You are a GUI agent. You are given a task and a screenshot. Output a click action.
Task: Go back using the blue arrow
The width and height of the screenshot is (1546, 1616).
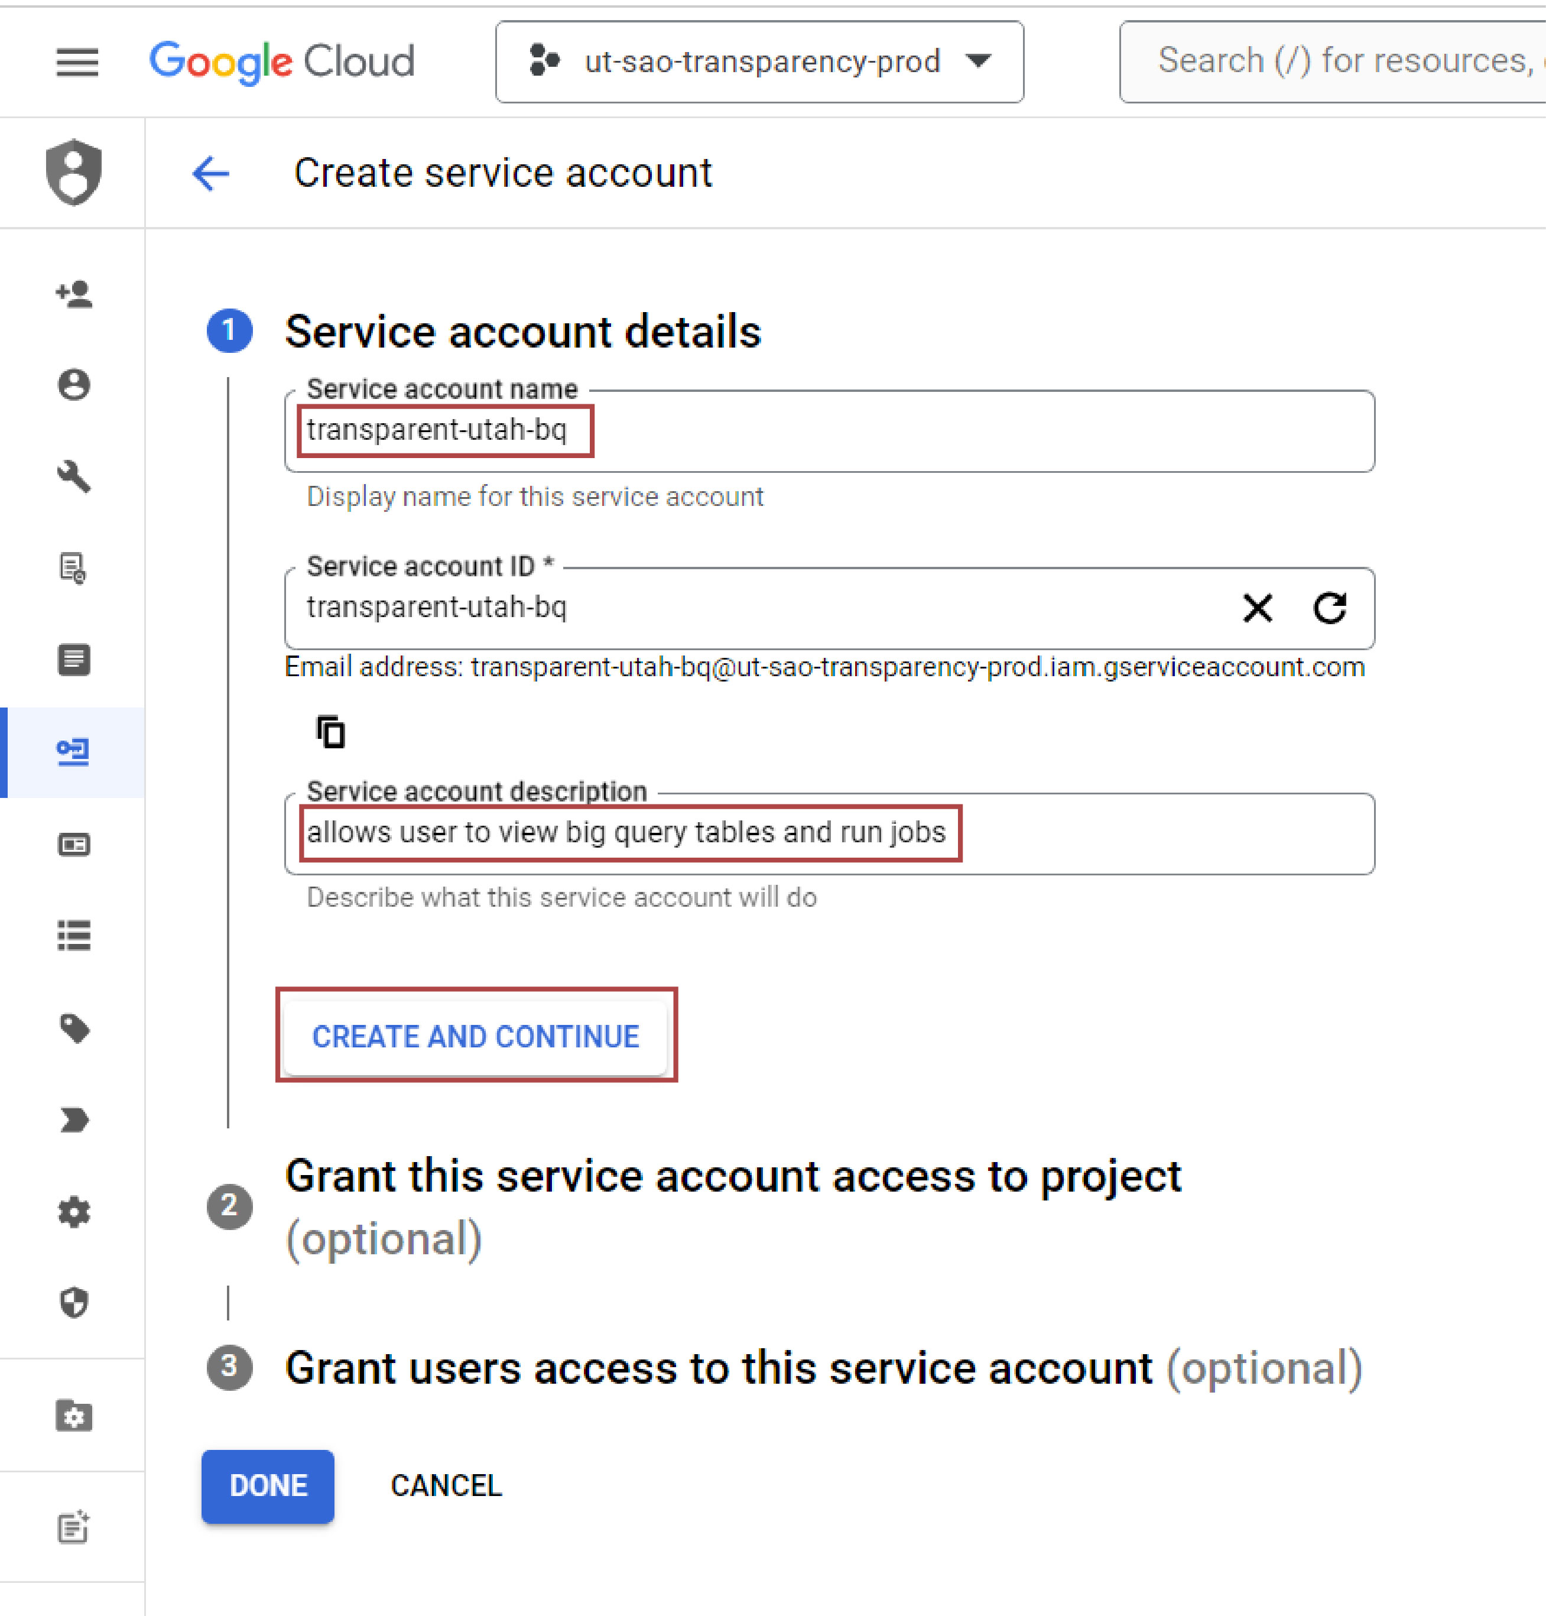click(211, 174)
